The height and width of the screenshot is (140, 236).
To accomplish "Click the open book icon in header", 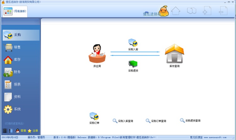I will coord(191,11).
